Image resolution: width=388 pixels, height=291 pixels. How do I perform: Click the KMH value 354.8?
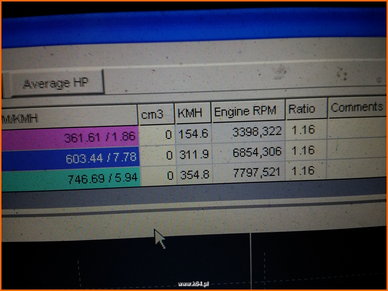point(195,175)
